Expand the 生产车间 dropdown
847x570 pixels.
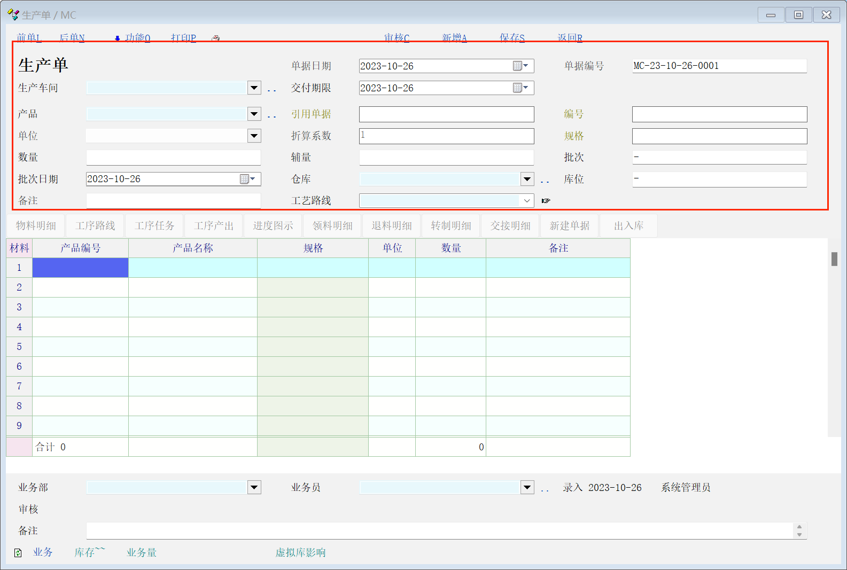coord(254,88)
